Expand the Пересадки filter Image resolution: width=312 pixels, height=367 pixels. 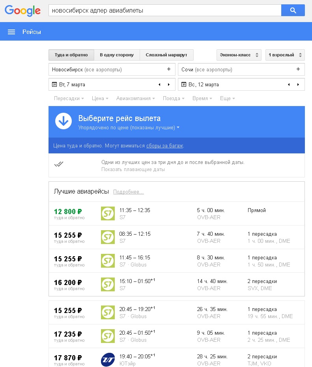(69, 98)
